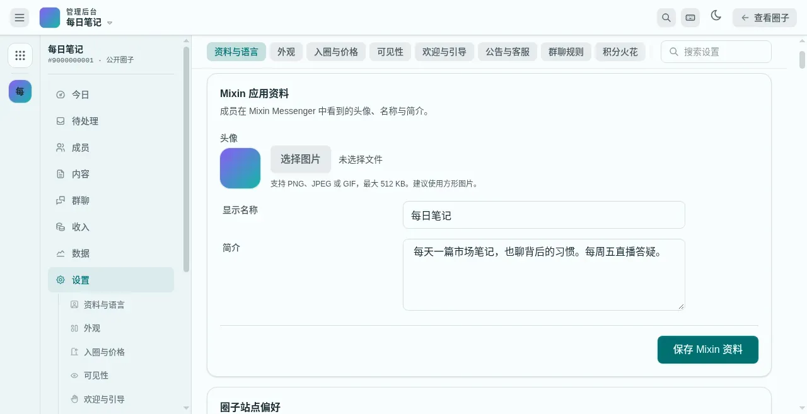807x414 pixels.
Task: Switch to 群聊规则 tab
Action: pyautogui.click(x=566, y=52)
